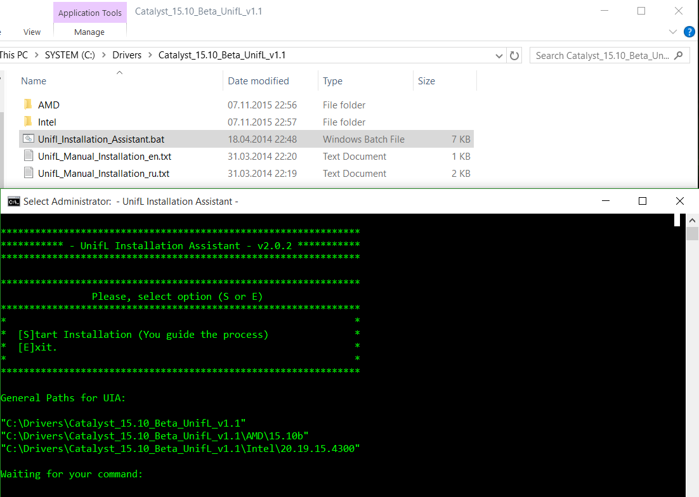The width and height of the screenshot is (699, 497).
Task: Click the command prompt window icon
Action: tap(14, 202)
